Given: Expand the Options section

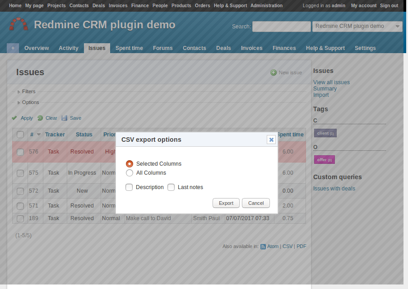Looking at the screenshot, I should [x=19, y=103].
